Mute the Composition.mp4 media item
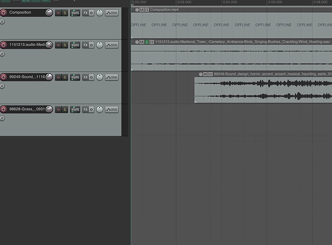Image resolution: width=332 pixels, height=245 pixels. pos(142,10)
